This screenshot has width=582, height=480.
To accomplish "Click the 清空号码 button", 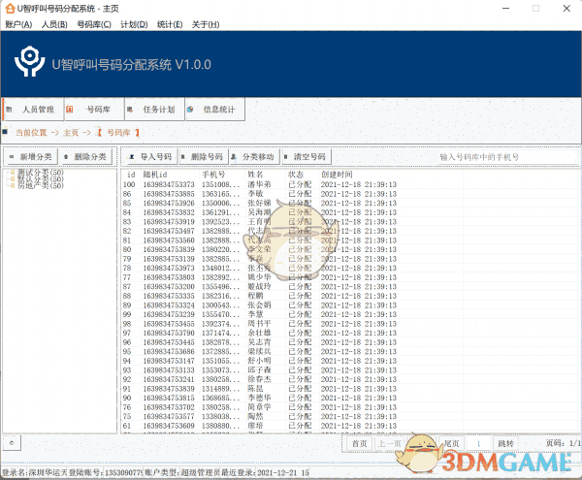I will pos(307,157).
